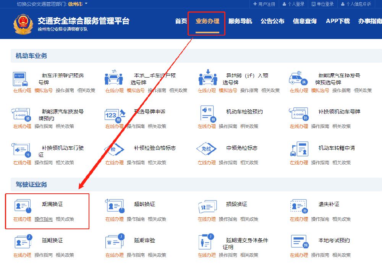
Task: Click 在线办理 under 期满换证
Action: tap(22, 219)
